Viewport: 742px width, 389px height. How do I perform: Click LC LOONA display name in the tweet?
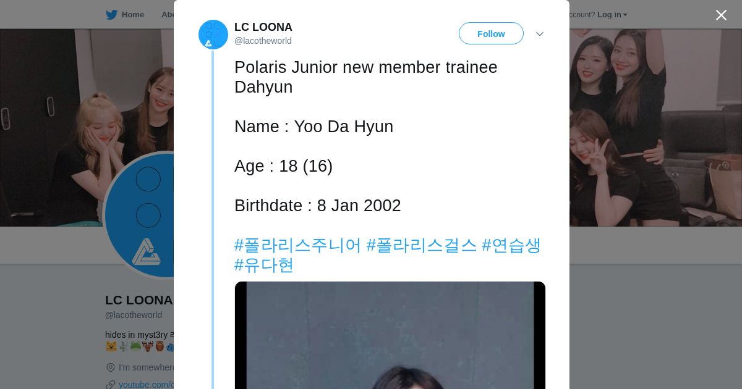click(263, 27)
